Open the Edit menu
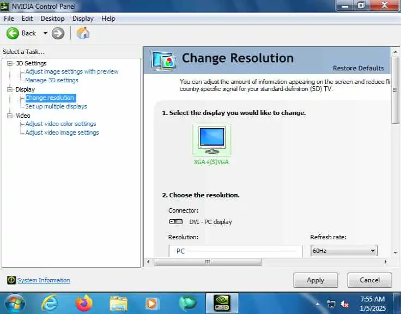401x314 pixels. (x=27, y=19)
